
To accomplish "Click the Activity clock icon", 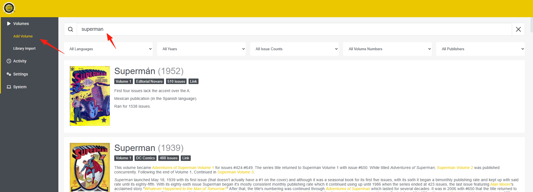I will (x=9, y=61).
